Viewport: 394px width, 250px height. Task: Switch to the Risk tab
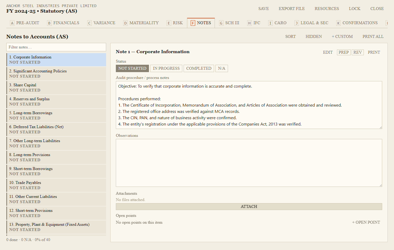coord(175,23)
